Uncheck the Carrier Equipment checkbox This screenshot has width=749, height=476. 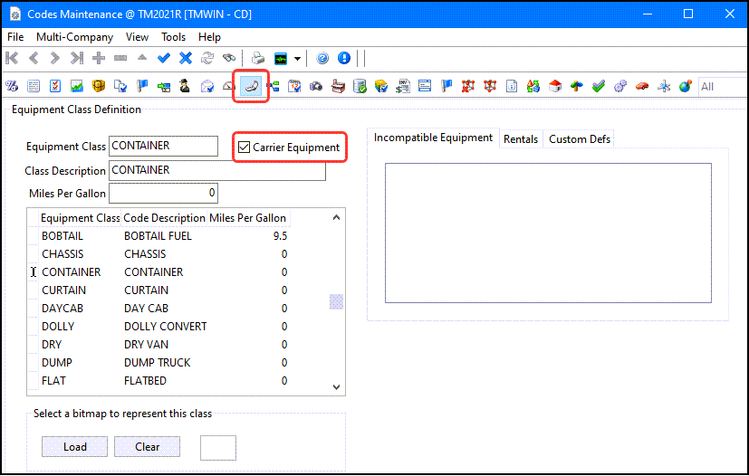(x=244, y=147)
